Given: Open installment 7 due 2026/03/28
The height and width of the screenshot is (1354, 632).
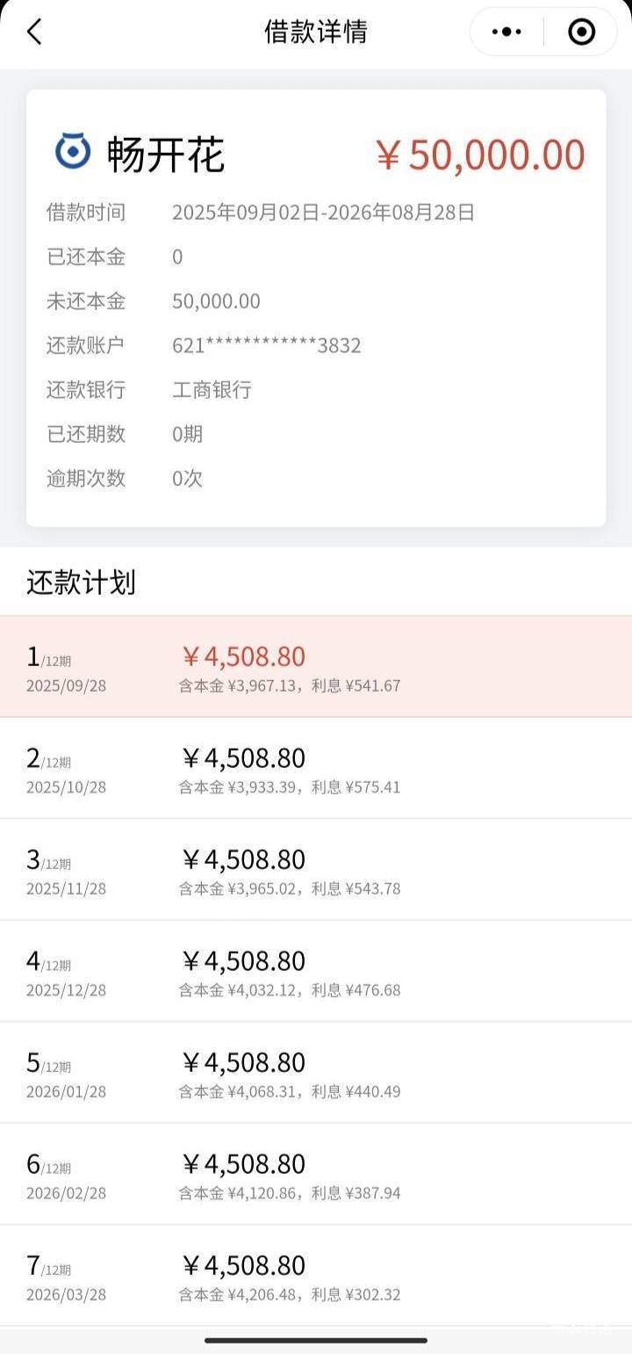Looking at the screenshot, I should pyautogui.click(x=316, y=1276).
